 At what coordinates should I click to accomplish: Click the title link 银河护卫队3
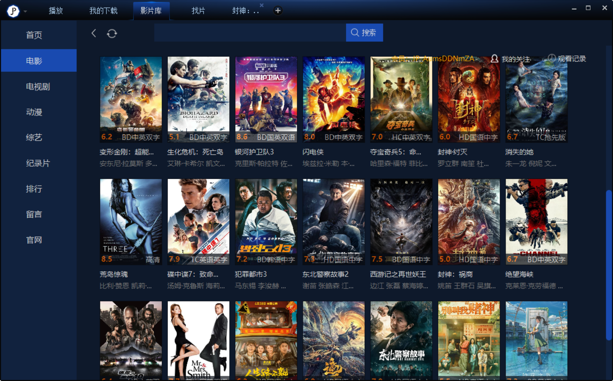click(254, 152)
